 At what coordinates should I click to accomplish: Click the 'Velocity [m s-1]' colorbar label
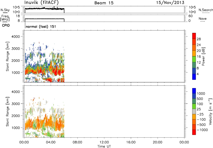click(x=210, y=111)
